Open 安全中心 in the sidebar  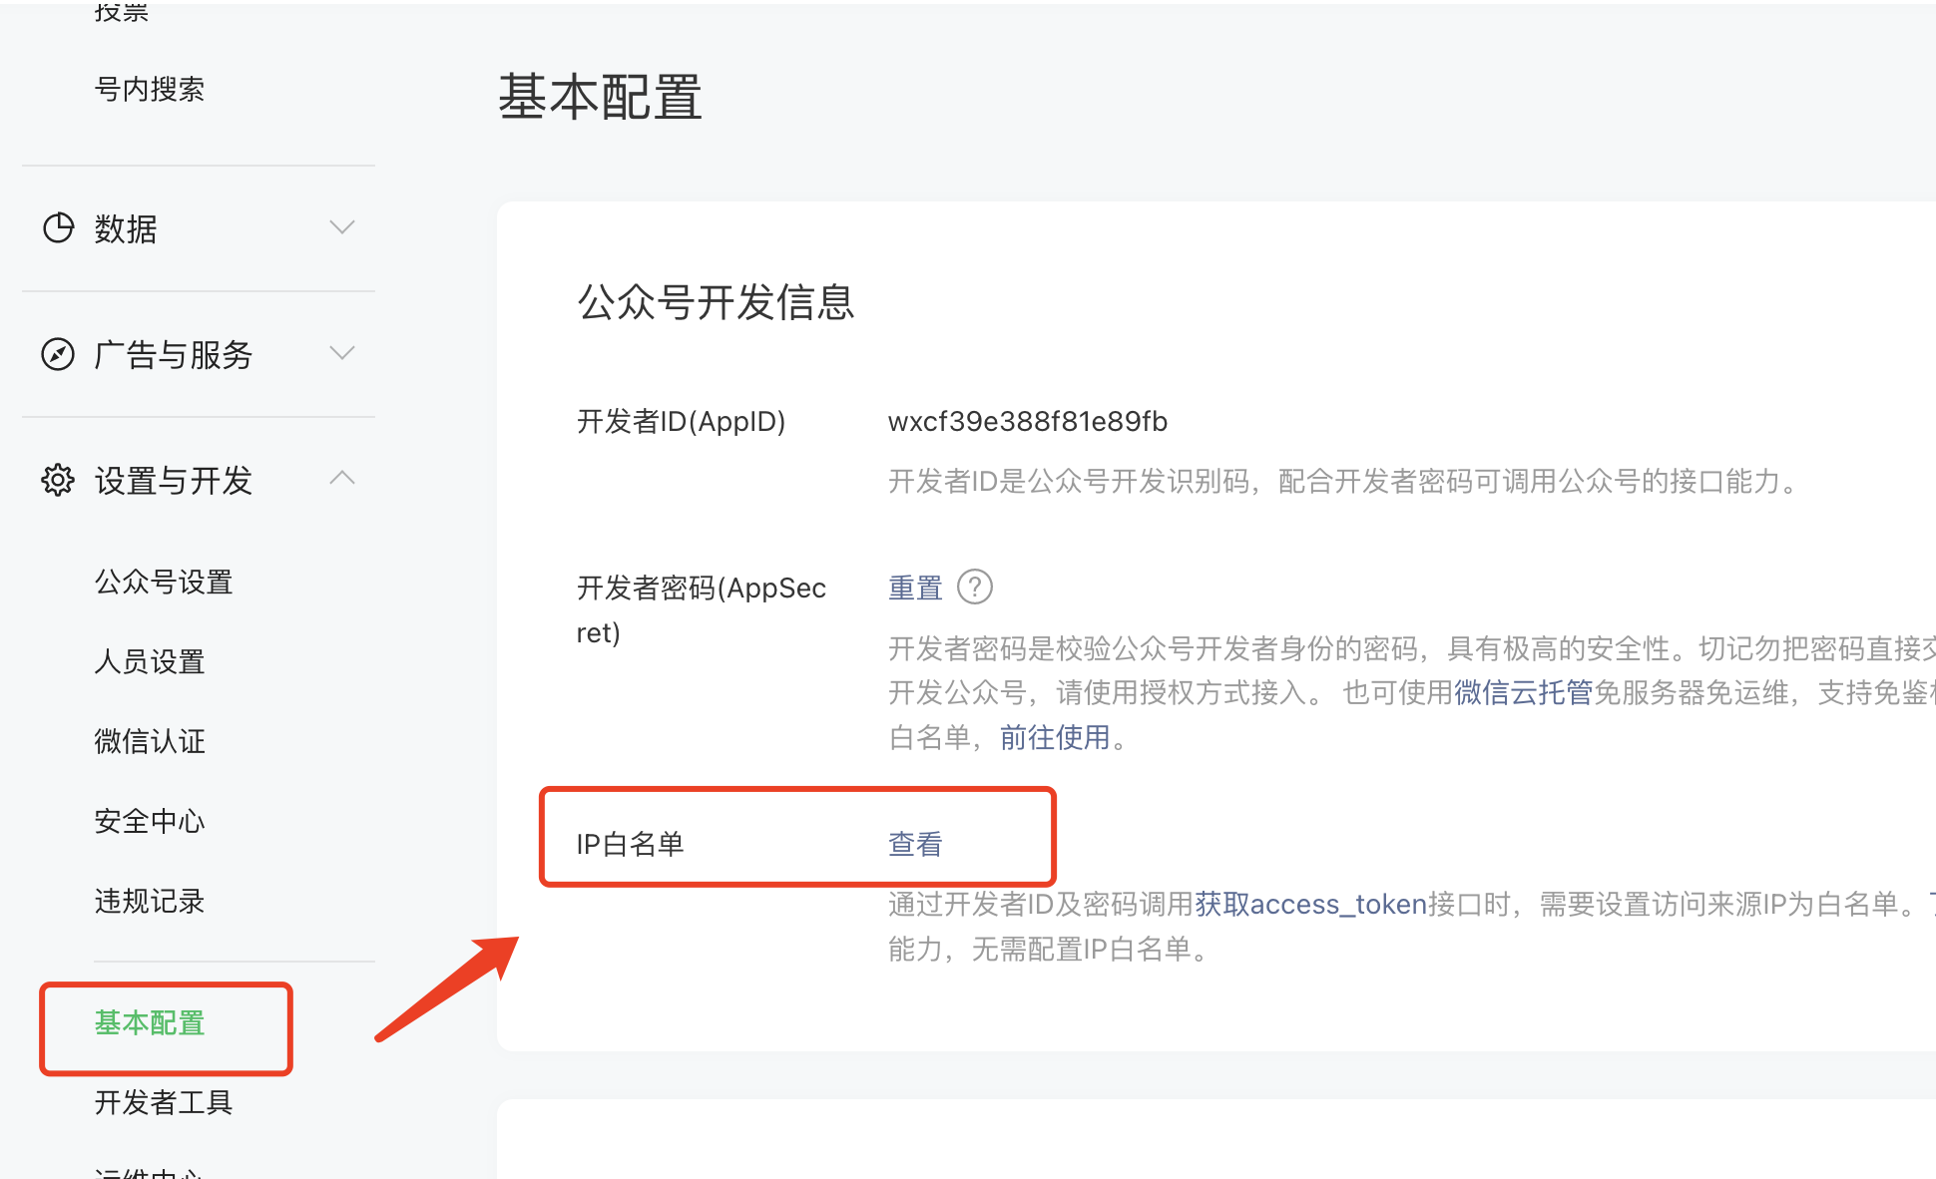point(150,821)
